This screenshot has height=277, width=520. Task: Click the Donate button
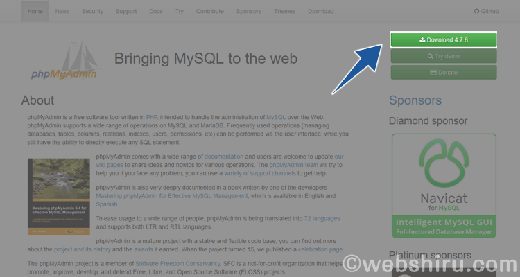(444, 72)
